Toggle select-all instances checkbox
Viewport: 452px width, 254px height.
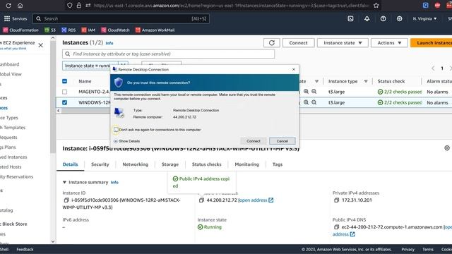[x=64, y=81]
